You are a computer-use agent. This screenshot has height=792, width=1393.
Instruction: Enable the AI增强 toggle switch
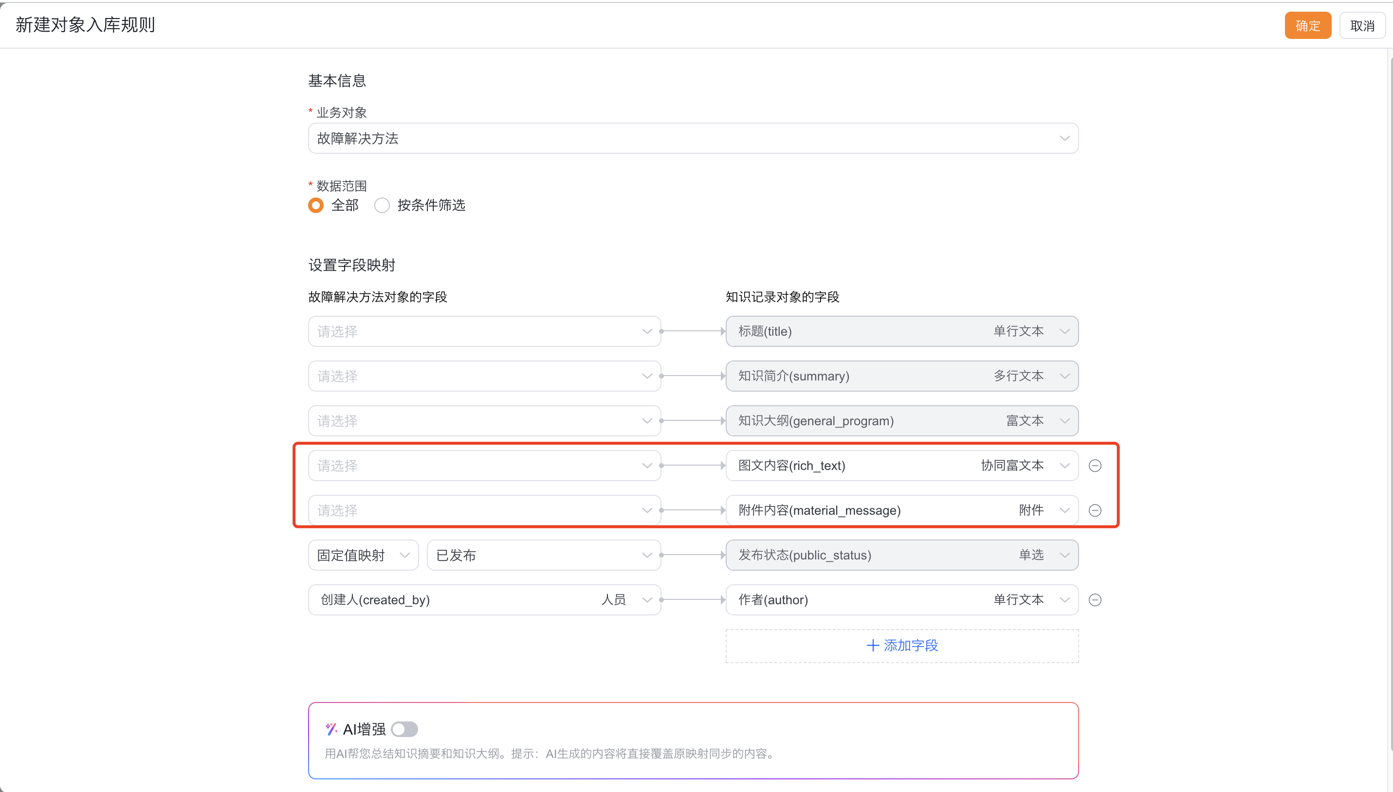(404, 729)
